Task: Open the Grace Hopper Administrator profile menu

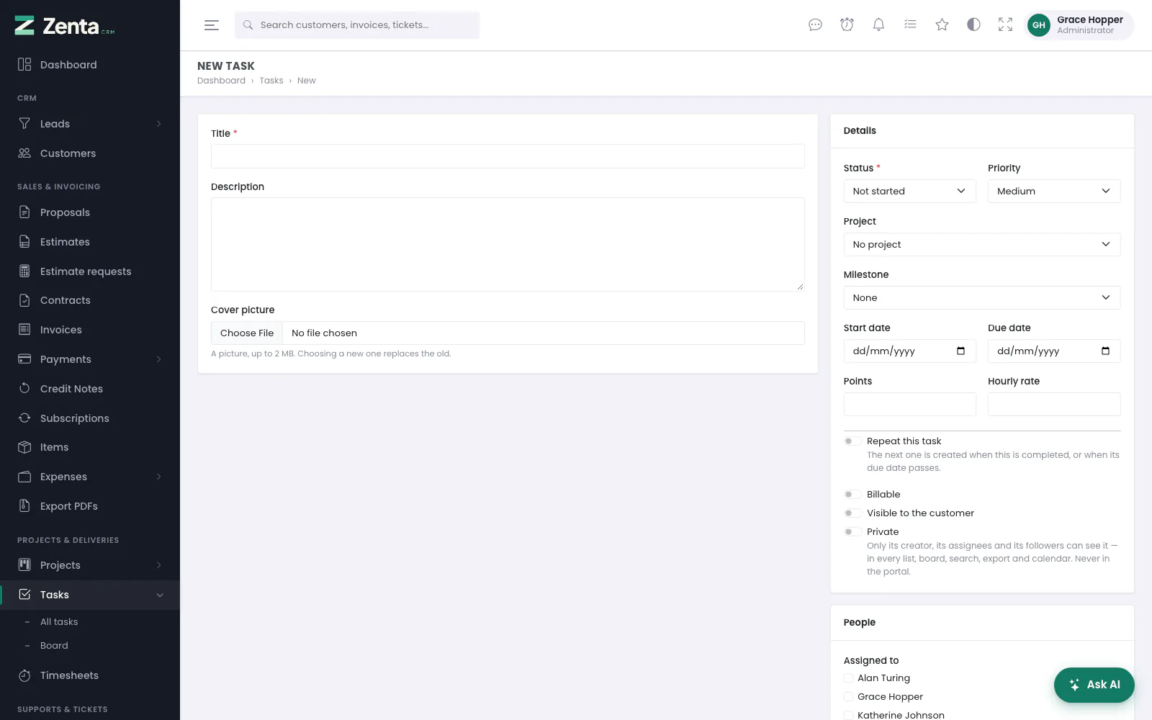Action: [x=1079, y=25]
